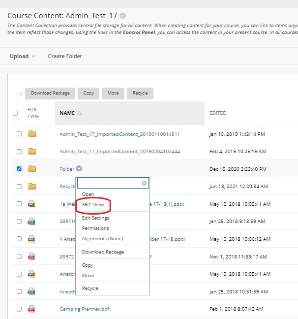Check the box for Camping Planner.pdf

point(19,309)
